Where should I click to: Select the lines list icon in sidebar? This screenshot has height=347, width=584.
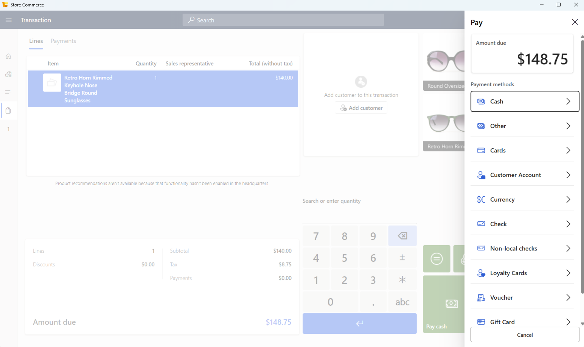click(8, 92)
